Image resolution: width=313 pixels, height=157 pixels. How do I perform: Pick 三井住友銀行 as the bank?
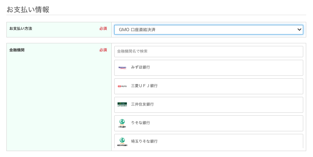pyautogui.click(x=209, y=105)
